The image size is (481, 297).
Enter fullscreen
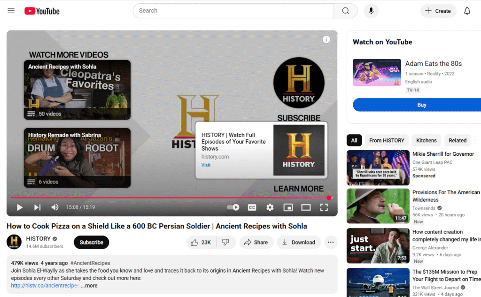(x=325, y=207)
